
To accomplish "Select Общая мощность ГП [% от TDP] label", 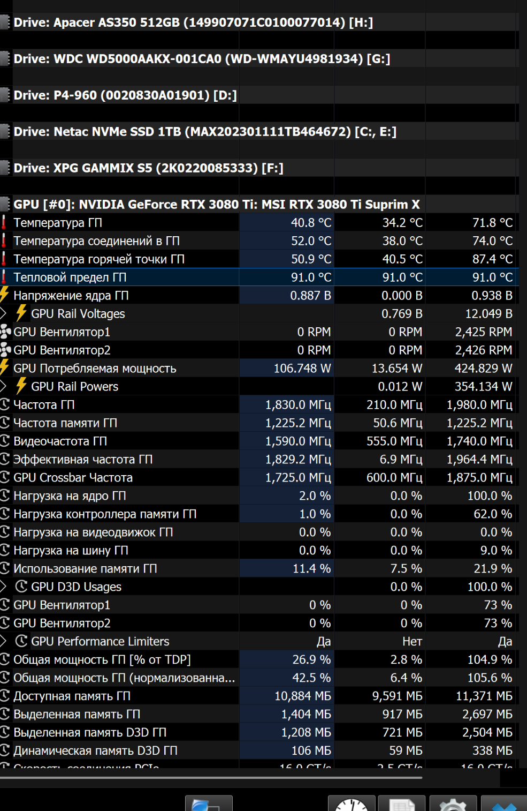I will click(102, 660).
